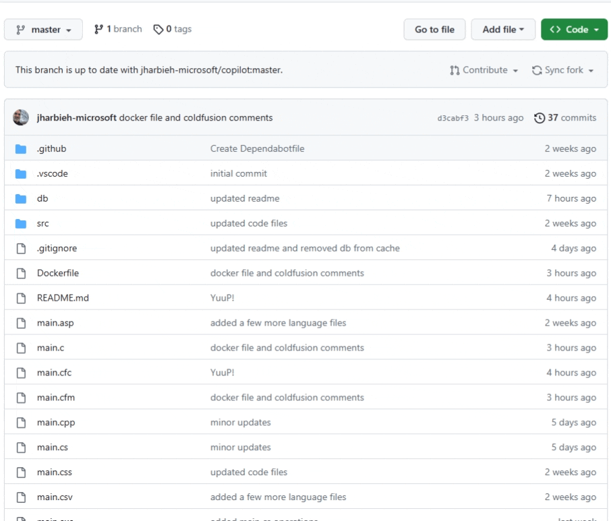Open the green Code dropdown
The image size is (611, 521).
(574, 30)
